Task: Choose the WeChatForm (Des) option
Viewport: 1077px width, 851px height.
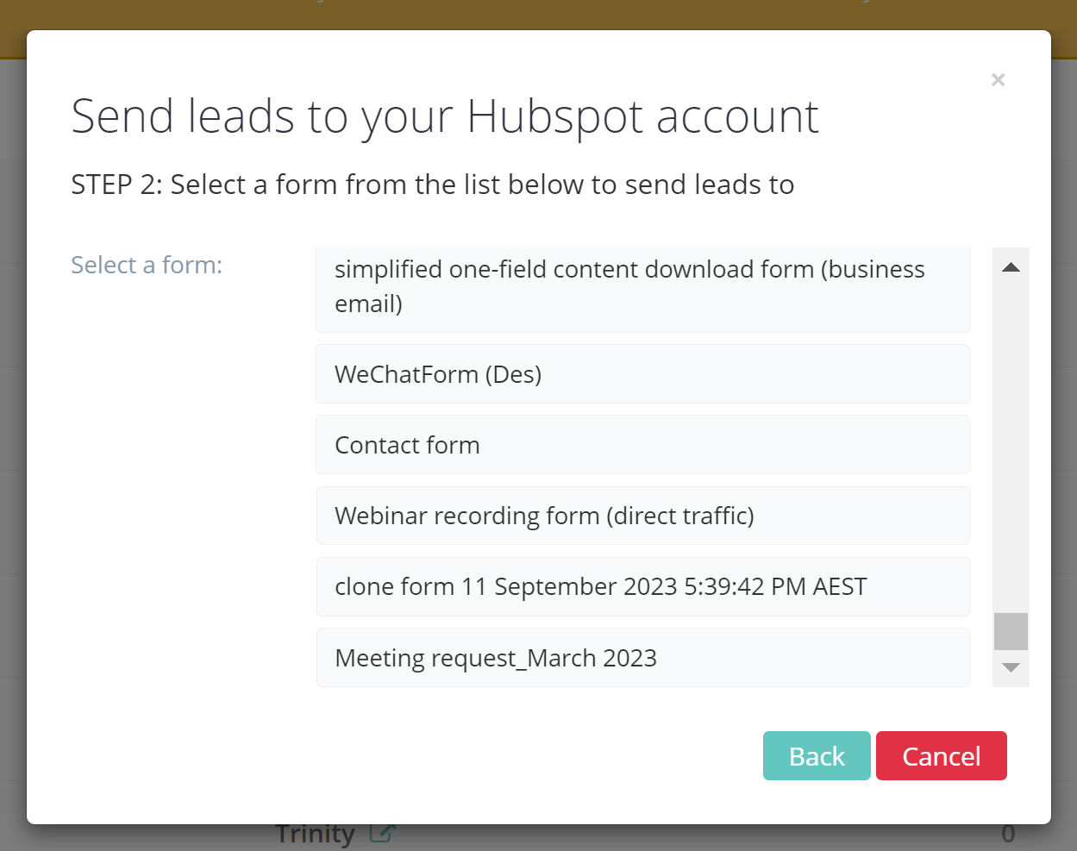Action: [x=642, y=374]
